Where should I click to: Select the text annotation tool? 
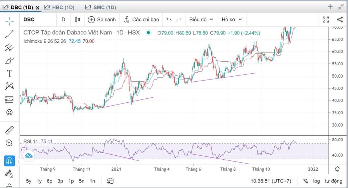(9, 73)
